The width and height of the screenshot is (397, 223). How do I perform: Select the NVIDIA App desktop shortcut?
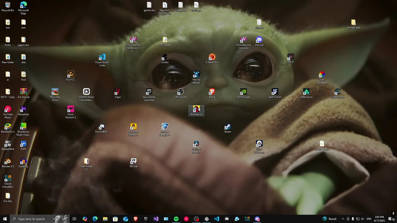click(x=243, y=94)
